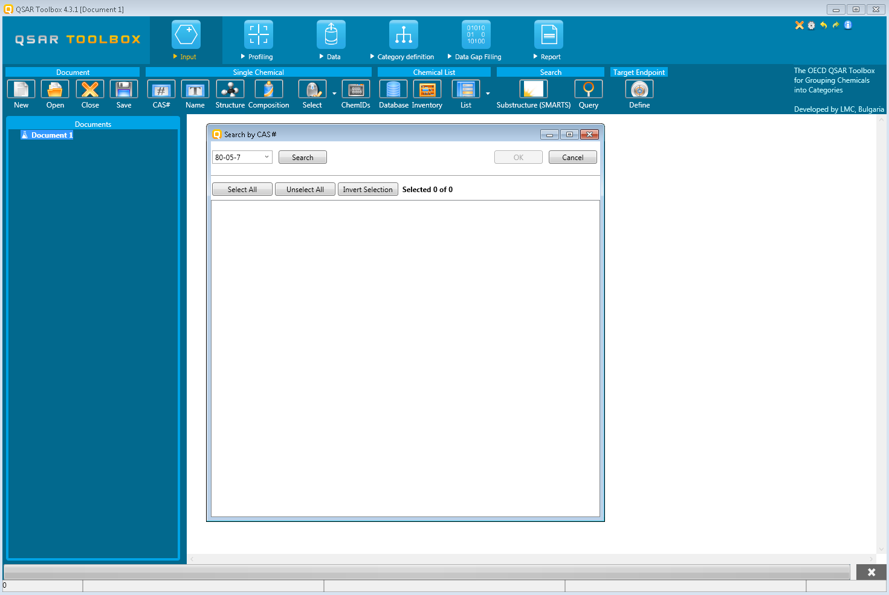Viewport: 889px width, 595px height.
Task: Open the ChemIDs input tool
Action: click(355, 89)
